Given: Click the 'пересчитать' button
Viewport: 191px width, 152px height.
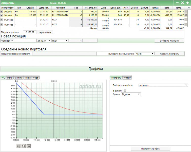Looking at the screenshot, I should (x=45, y=32).
